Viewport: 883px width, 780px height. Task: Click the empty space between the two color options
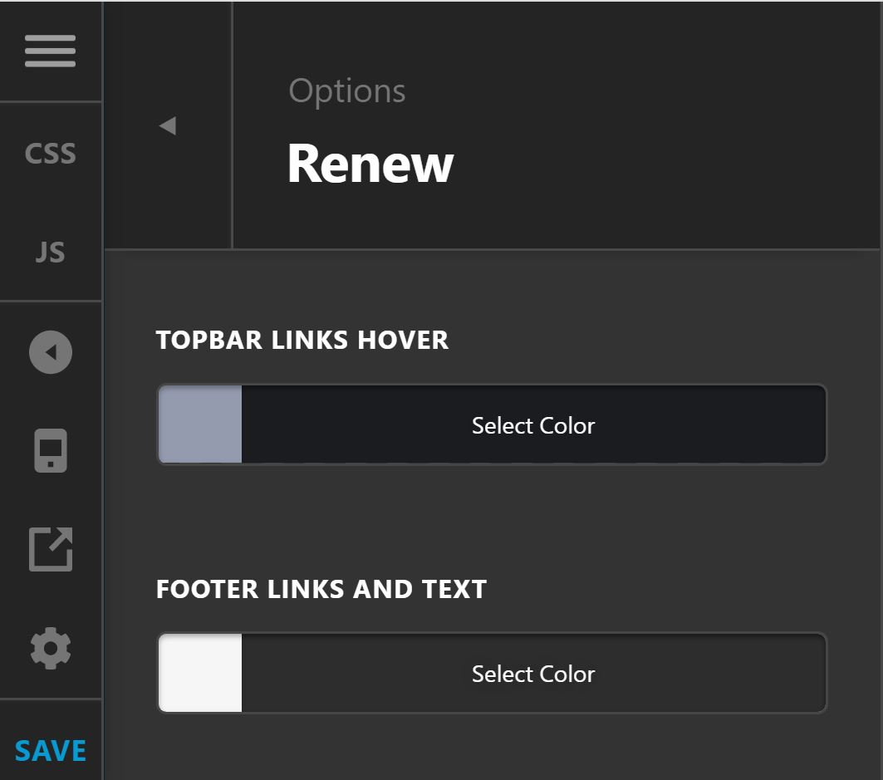click(492, 518)
